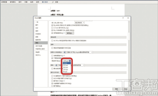
Task: Select 330 ppi in resolution list
Action: tap(67, 65)
